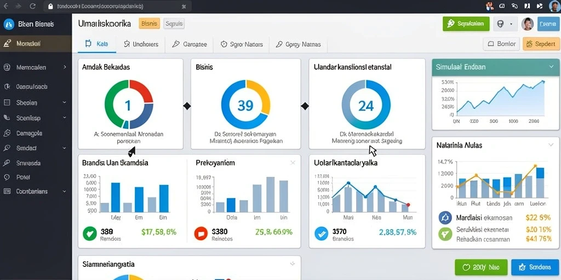Click the browser reload icon
Image resolution: width=561 pixels, height=280 pixels.
click(x=32, y=6)
